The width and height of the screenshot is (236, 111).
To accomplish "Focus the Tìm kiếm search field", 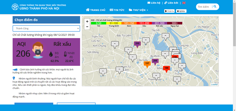I will tap(204, 7).
